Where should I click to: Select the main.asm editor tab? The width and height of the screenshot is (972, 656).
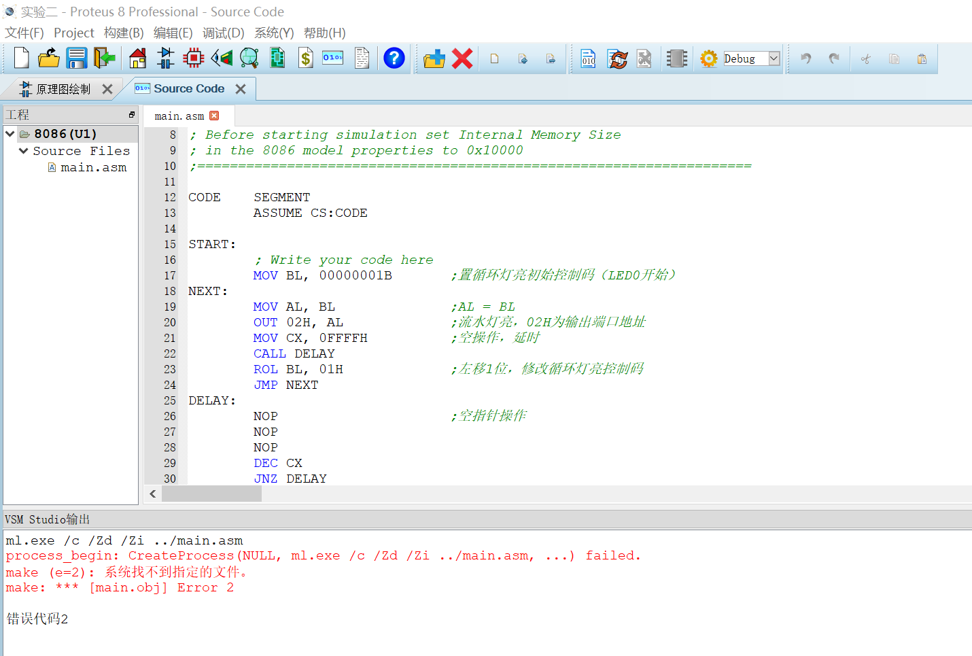[179, 116]
